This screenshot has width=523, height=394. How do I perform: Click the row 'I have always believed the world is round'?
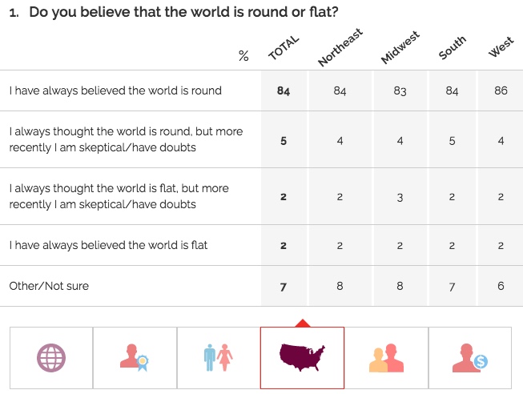coord(115,90)
